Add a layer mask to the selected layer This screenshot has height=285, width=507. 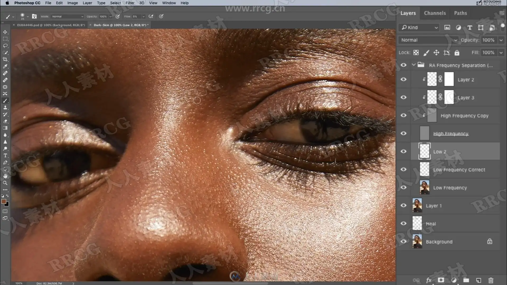point(441,280)
